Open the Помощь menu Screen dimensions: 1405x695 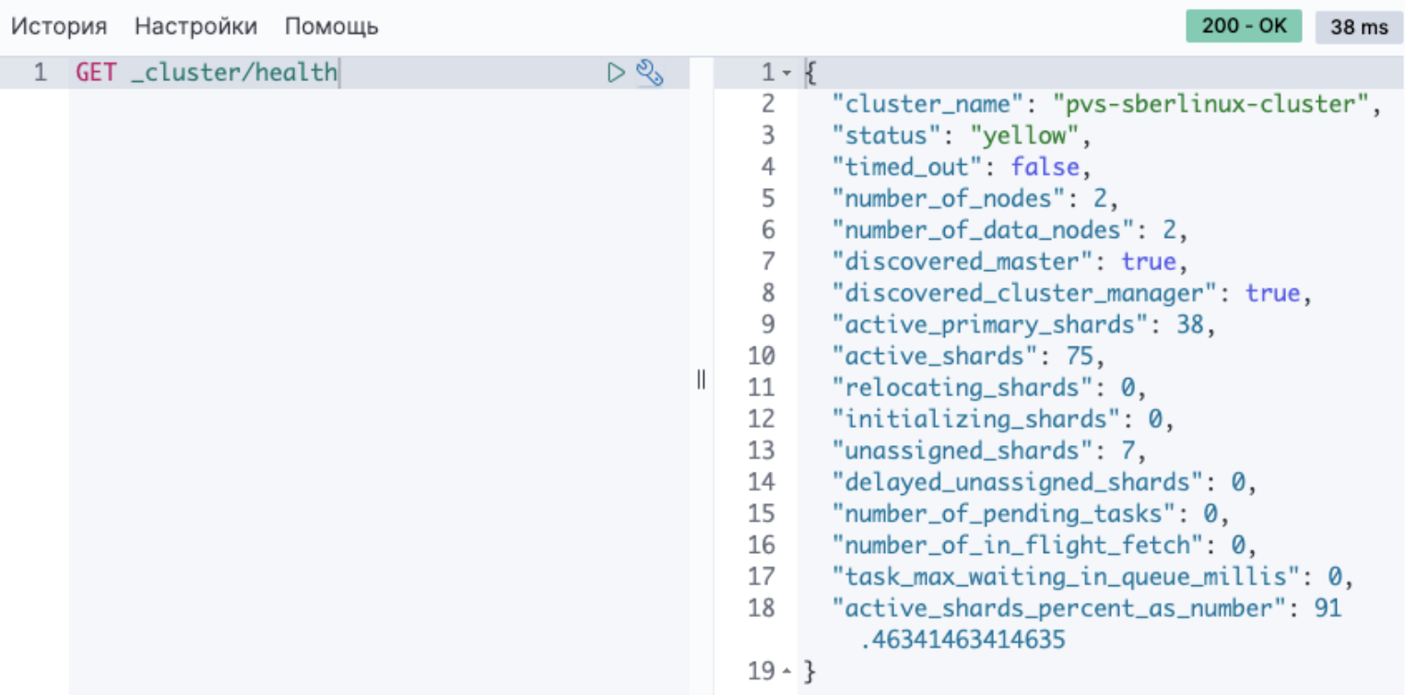point(331,27)
